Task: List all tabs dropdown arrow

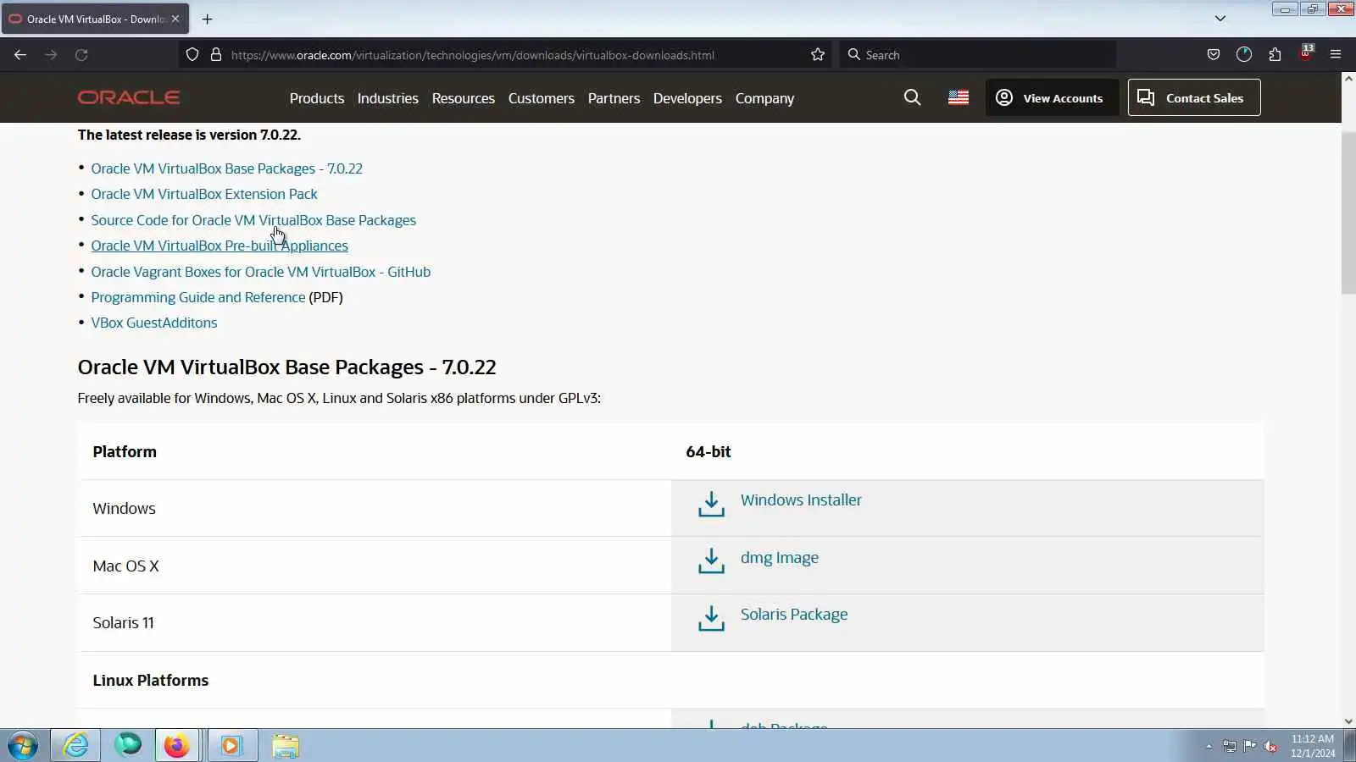Action: 1220,19
